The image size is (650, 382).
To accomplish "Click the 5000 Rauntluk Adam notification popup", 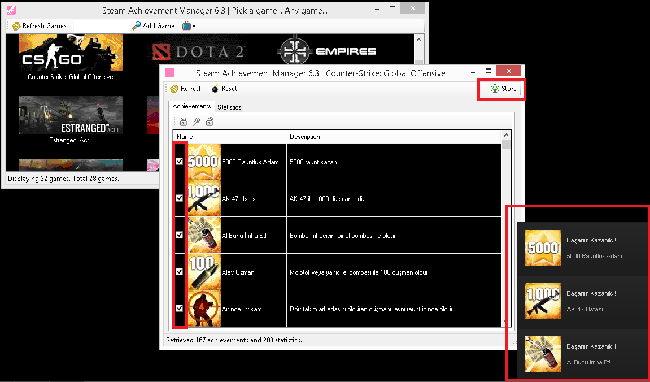I will pos(583,248).
